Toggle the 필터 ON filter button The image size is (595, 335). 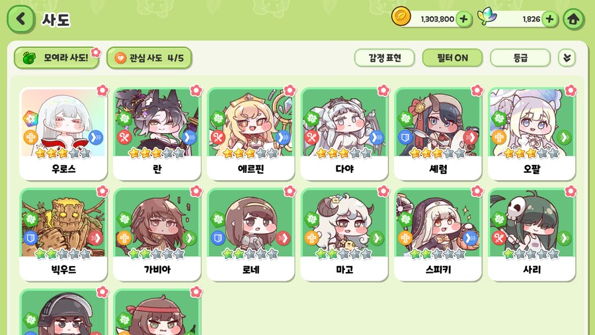[x=452, y=58]
